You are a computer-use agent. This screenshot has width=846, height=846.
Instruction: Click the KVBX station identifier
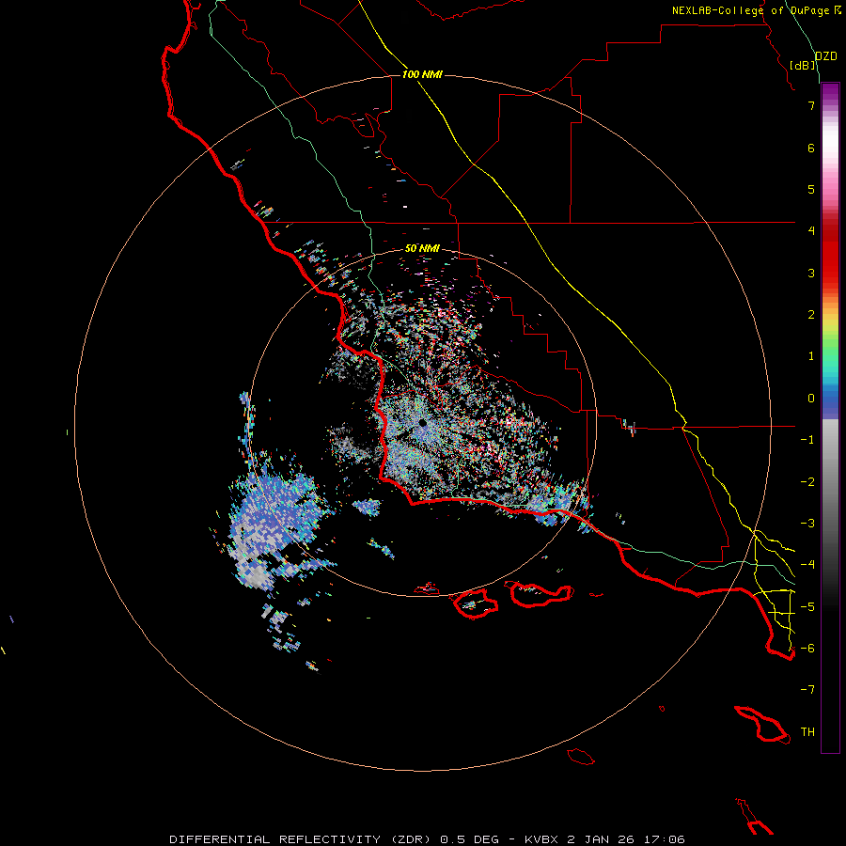pyautogui.click(x=542, y=839)
